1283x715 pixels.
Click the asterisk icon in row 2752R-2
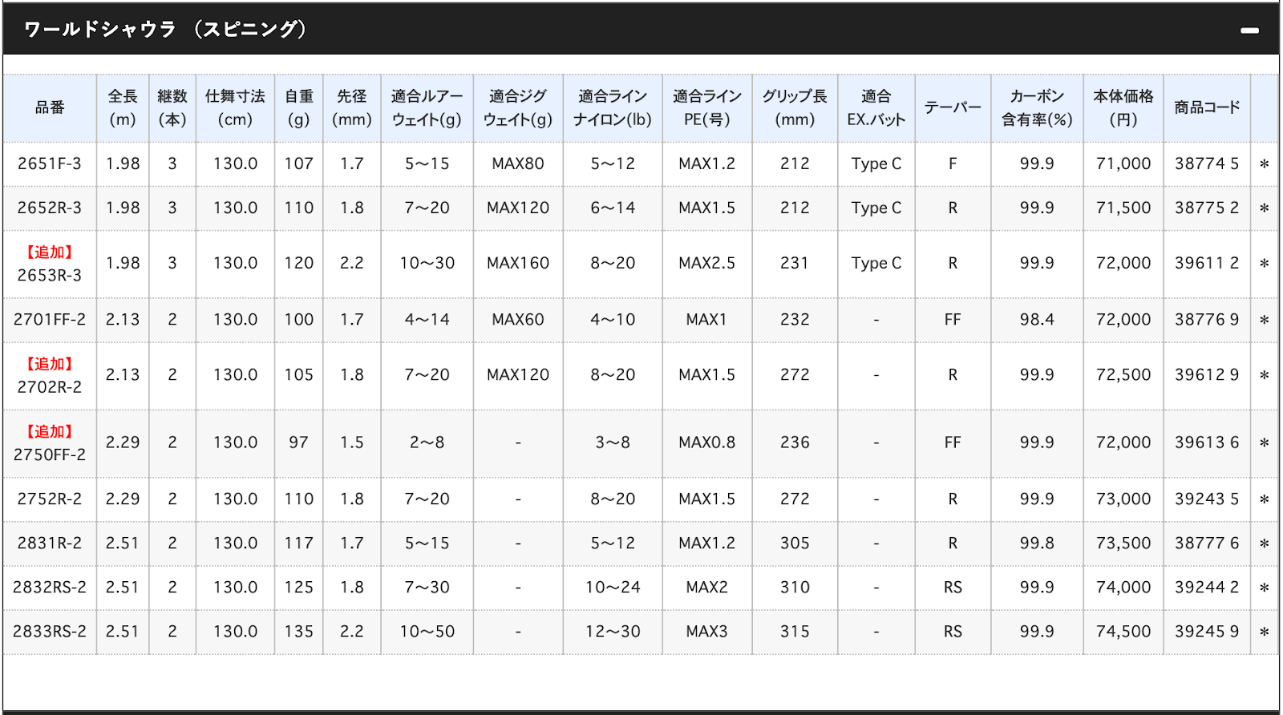(x=1265, y=499)
